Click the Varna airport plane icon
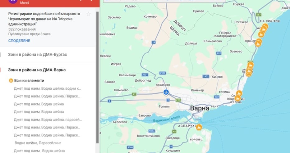Screen dimensions: 290x153 coord(166,92)
